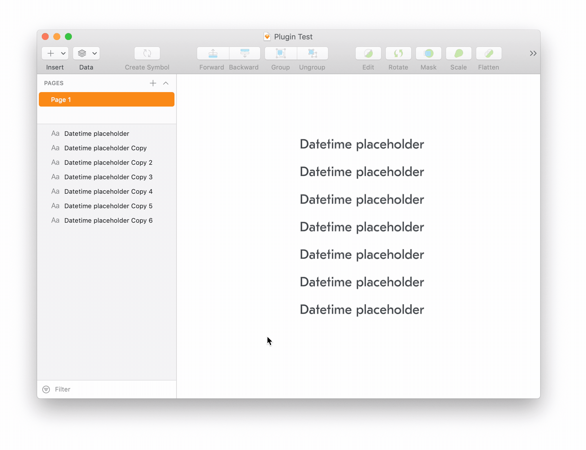Select Page 1 in pages list
Viewport: 586px width, 450px height.
[106, 100]
